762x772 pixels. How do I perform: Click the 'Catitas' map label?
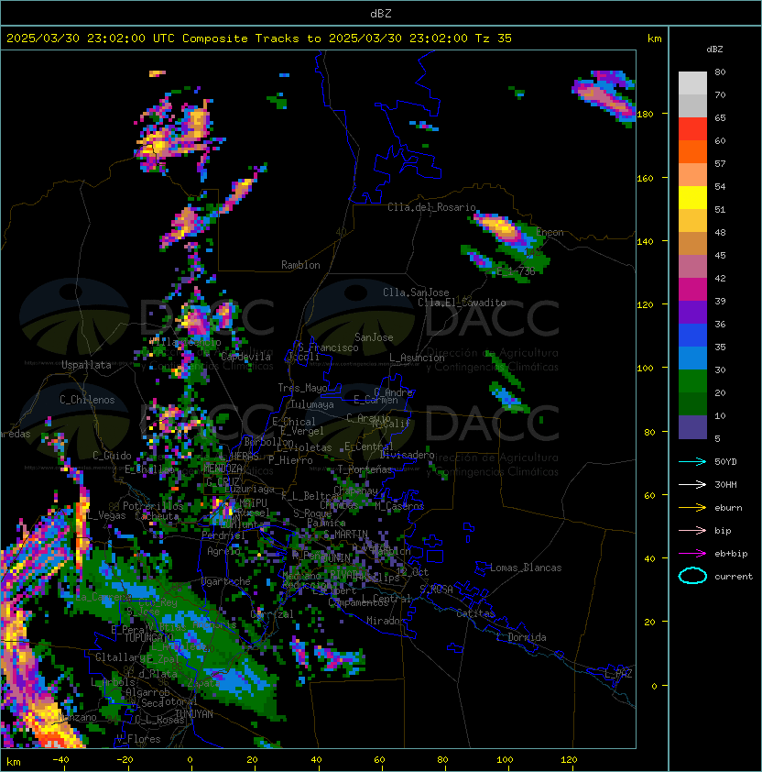pyautogui.click(x=475, y=613)
